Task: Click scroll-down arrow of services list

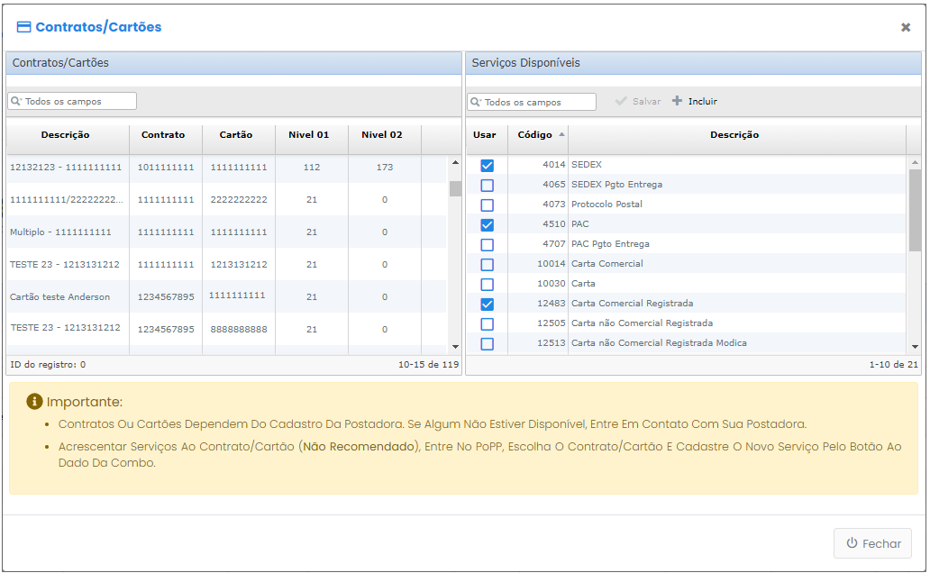Action: [915, 346]
